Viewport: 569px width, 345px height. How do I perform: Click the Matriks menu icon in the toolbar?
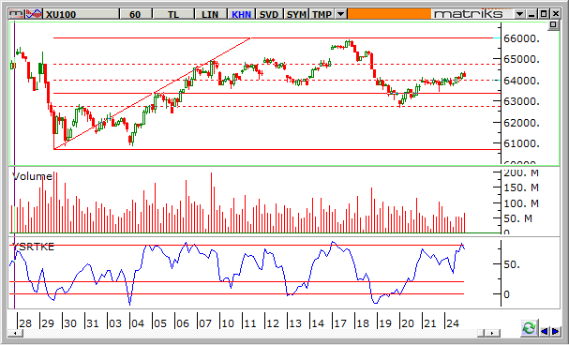click(x=16, y=14)
